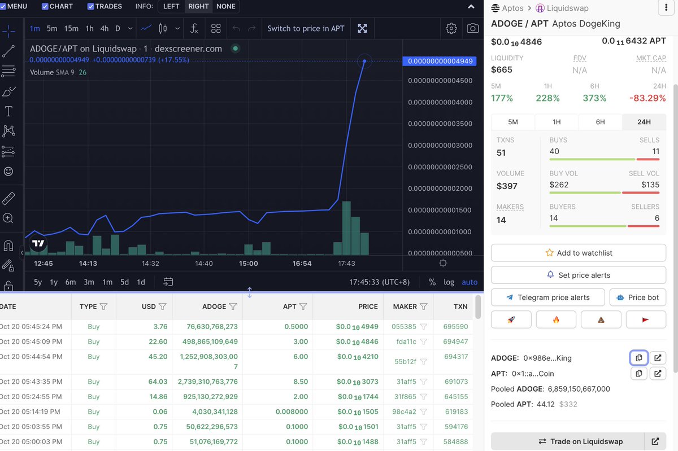Switch to price in APT
Screen dimensions: 678x451
point(306,28)
